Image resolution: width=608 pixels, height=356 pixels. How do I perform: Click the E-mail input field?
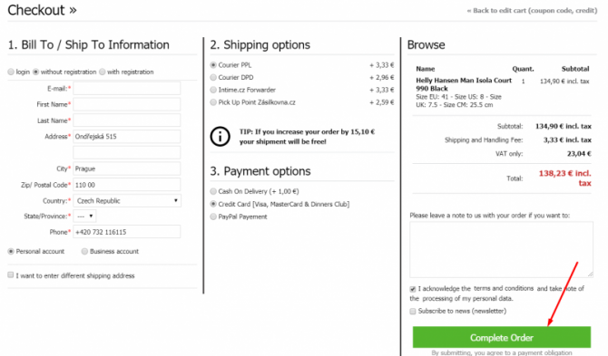[x=127, y=88]
